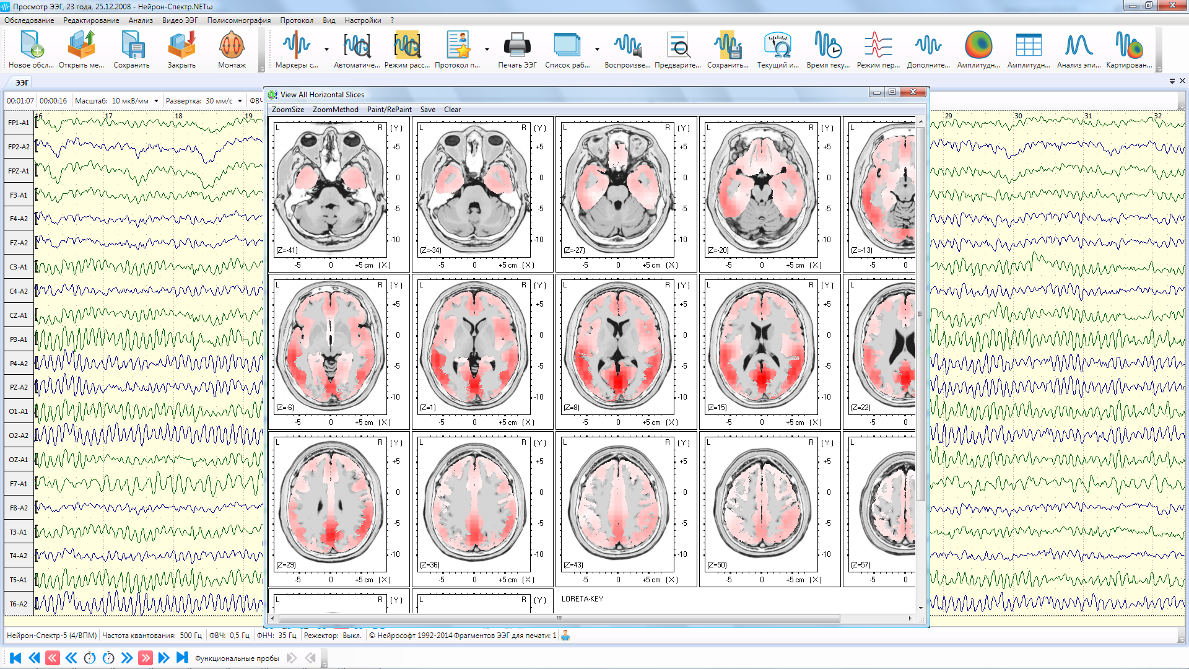This screenshot has width=1189, height=669.
Task: Open the Полисомнография menu
Action: tap(238, 20)
